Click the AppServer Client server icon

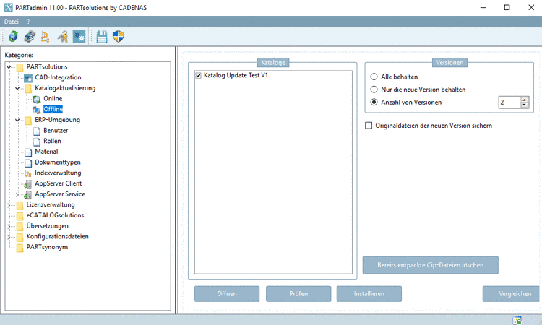point(28,184)
